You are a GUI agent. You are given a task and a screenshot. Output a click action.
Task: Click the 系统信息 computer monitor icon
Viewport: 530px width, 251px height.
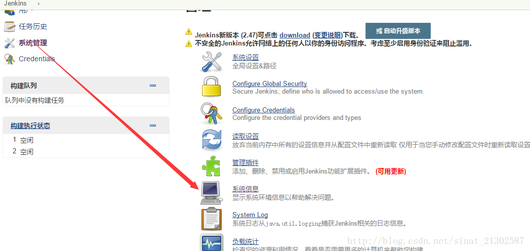(212, 193)
